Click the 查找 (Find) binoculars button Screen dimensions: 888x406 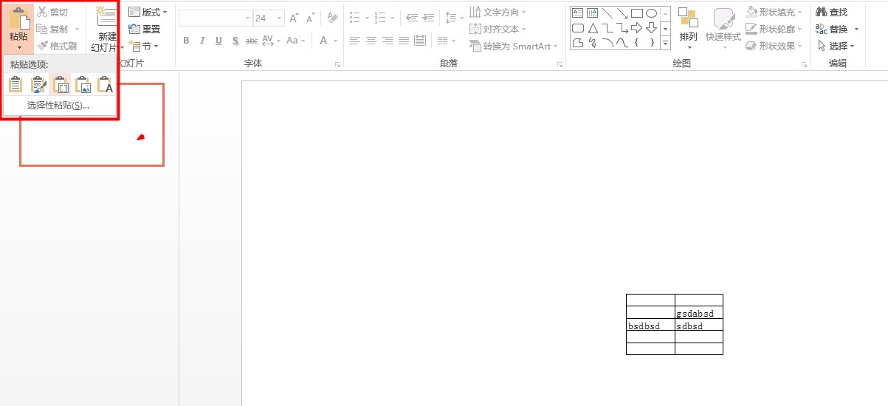pos(832,12)
